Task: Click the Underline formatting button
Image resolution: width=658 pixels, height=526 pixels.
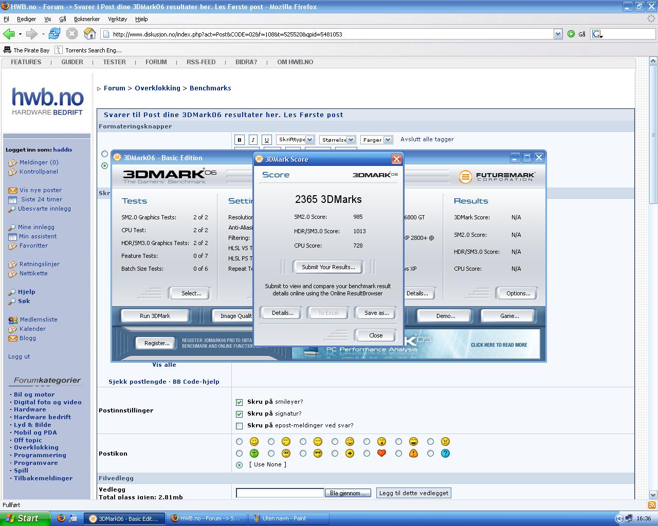Action: [266, 140]
